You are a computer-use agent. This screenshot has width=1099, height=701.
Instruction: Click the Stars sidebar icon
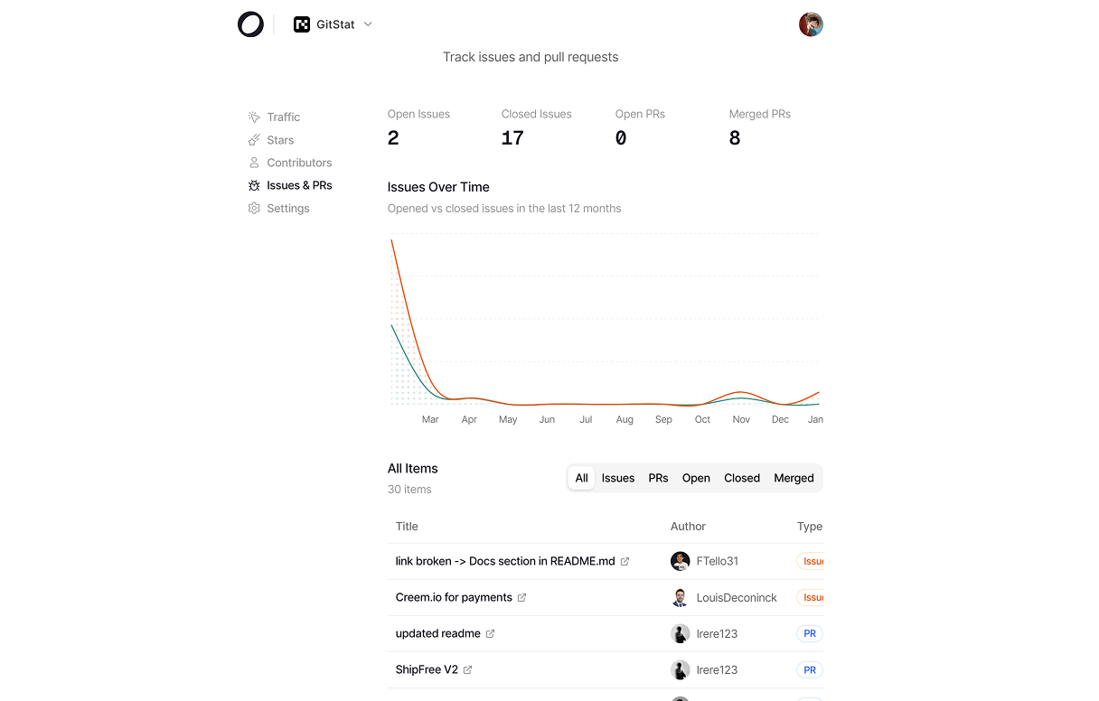pos(254,140)
